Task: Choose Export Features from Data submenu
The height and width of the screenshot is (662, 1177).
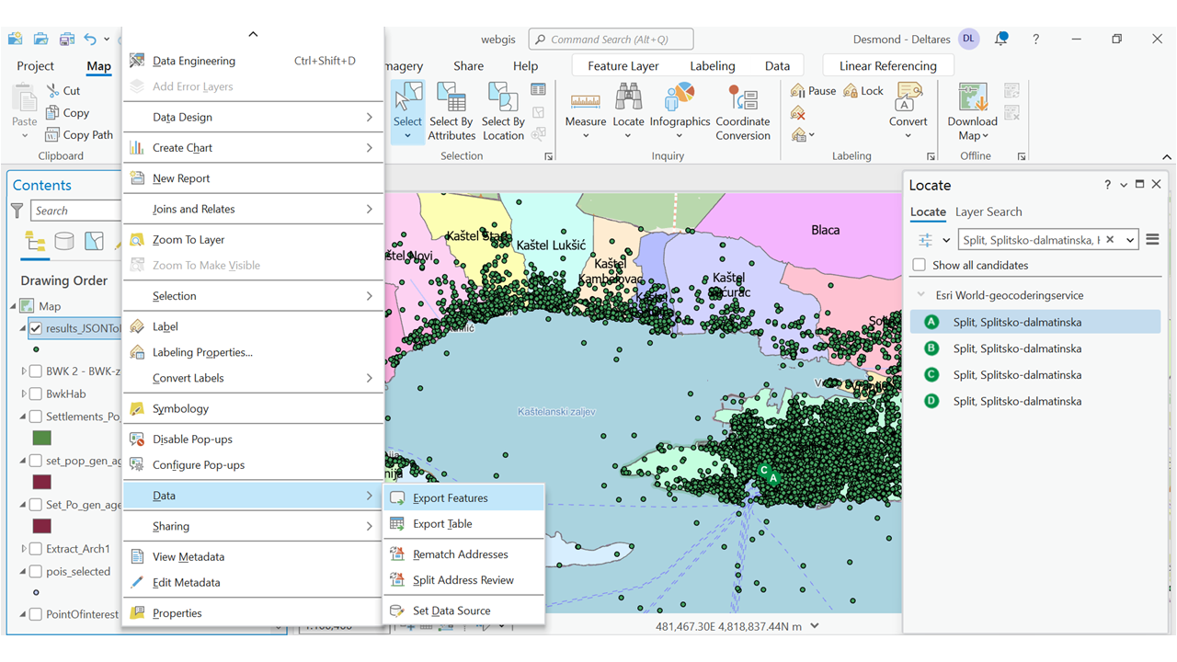Action: 464,497
